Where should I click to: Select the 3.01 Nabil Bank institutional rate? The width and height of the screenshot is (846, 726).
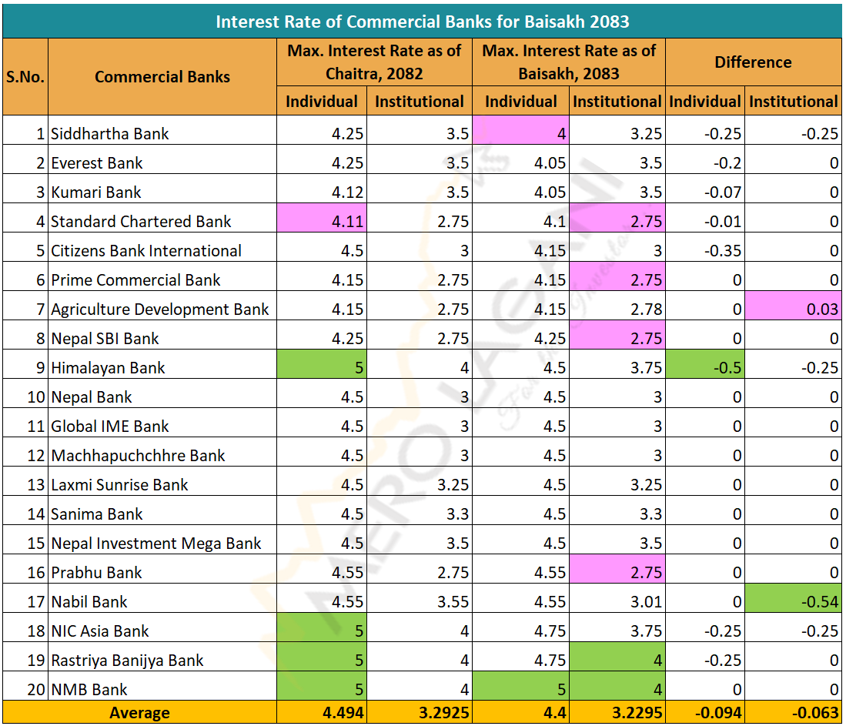click(x=617, y=601)
